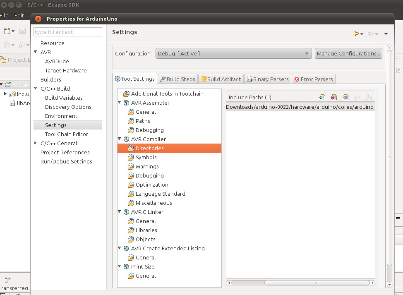This screenshot has width=403, height=295.
Task: Close the Properties for ArduinoUno dialog
Action: tap(38, 19)
